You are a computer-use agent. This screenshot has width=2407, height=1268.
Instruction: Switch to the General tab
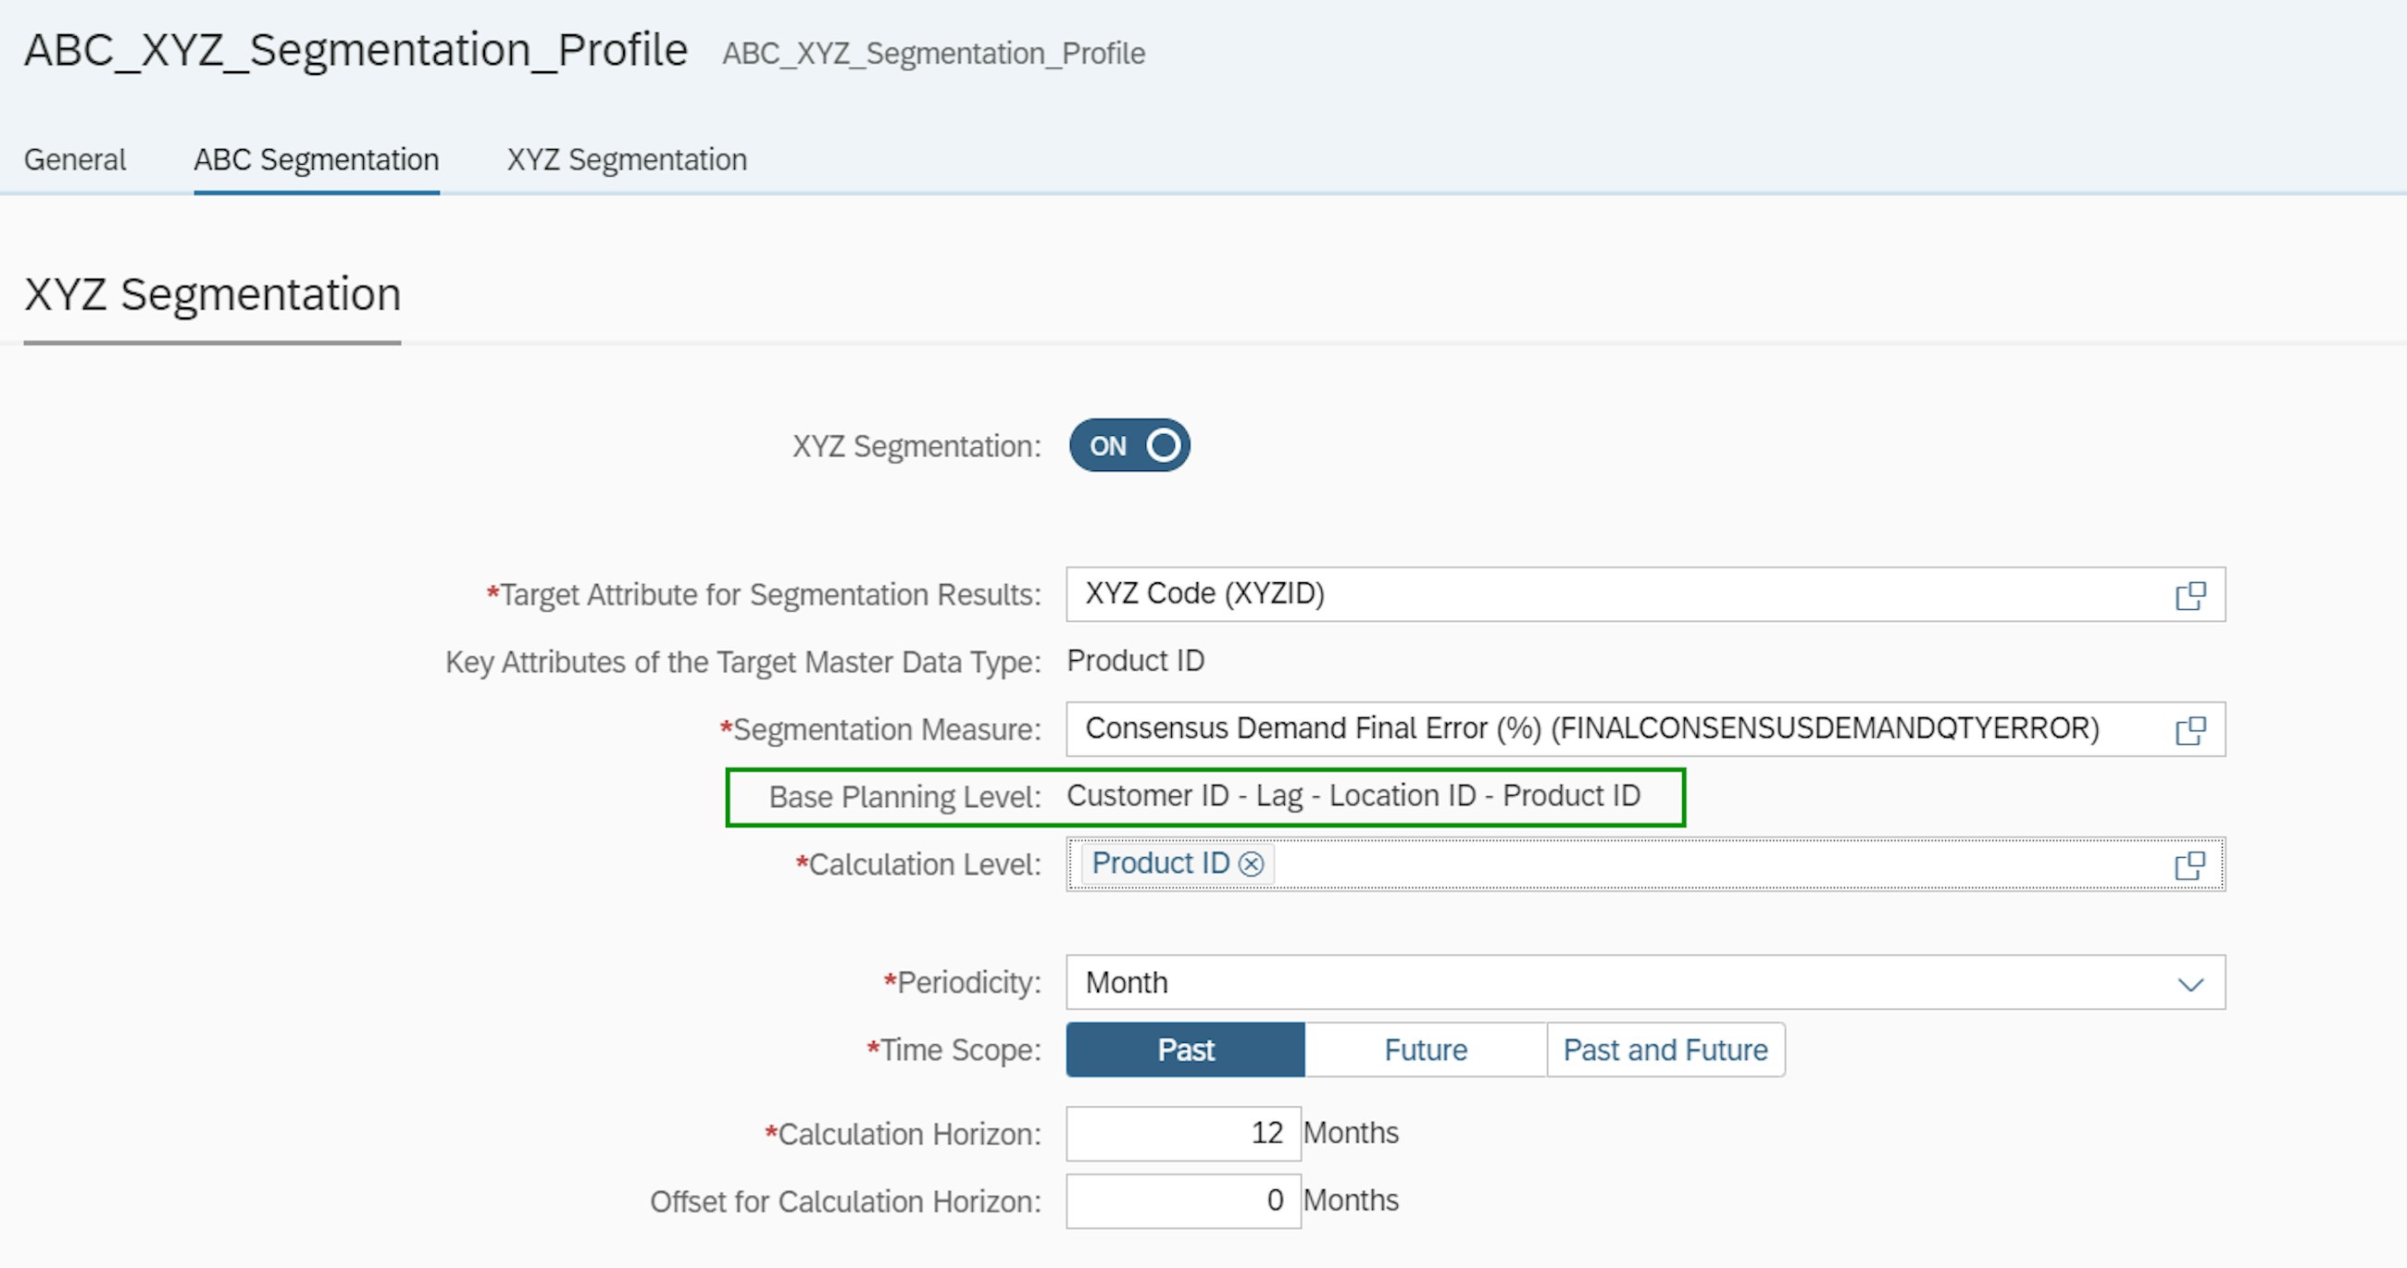pyautogui.click(x=75, y=159)
